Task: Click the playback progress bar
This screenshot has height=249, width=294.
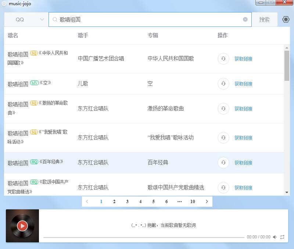Action: [x=144, y=237]
